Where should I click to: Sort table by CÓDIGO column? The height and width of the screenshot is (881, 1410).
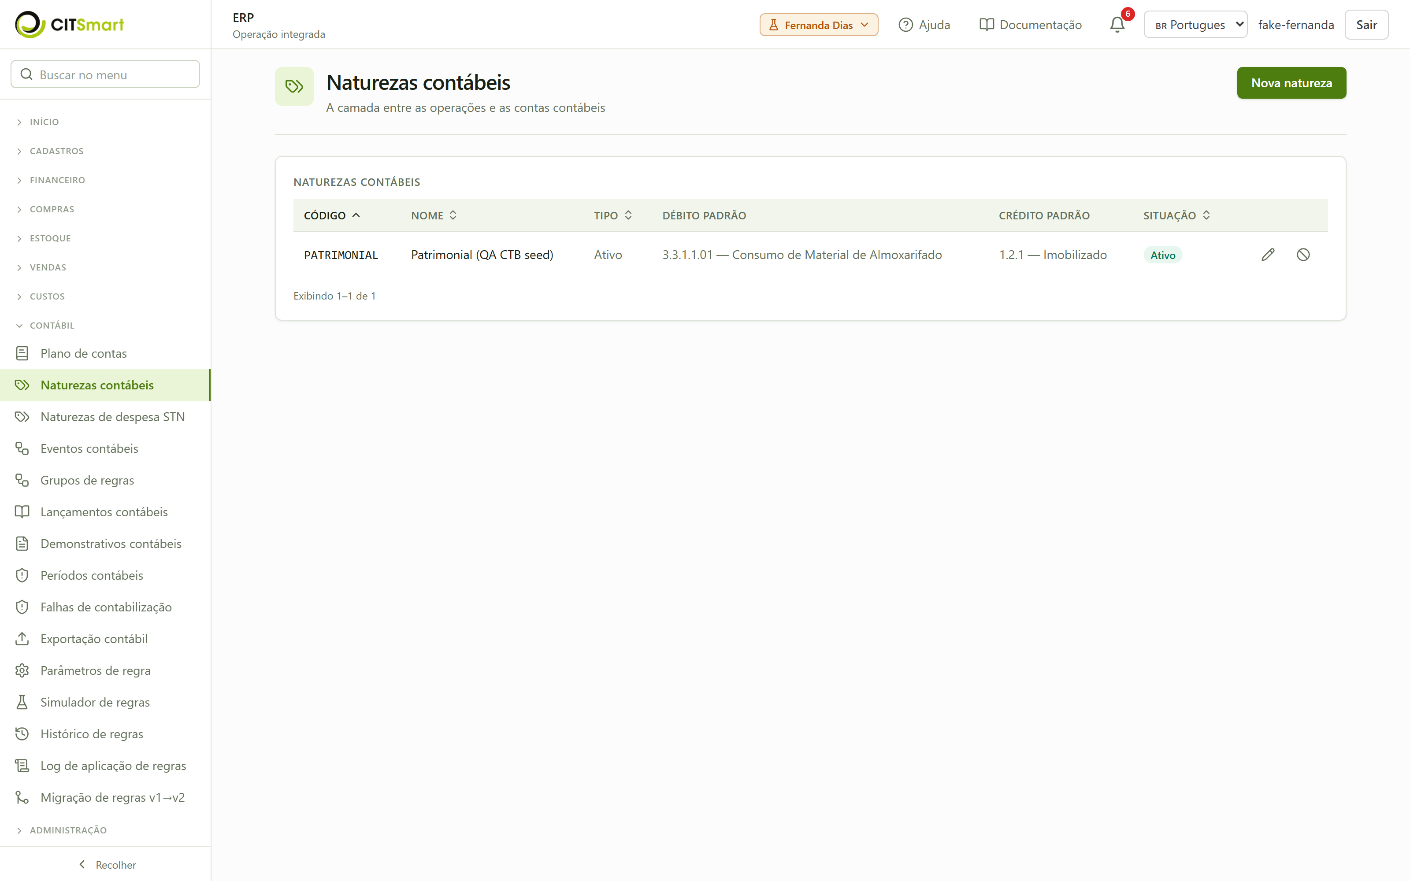[x=332, y=215]
